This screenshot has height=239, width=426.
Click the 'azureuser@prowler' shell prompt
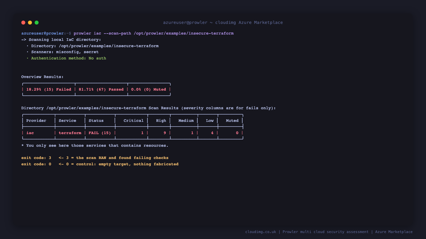[43, 34]
